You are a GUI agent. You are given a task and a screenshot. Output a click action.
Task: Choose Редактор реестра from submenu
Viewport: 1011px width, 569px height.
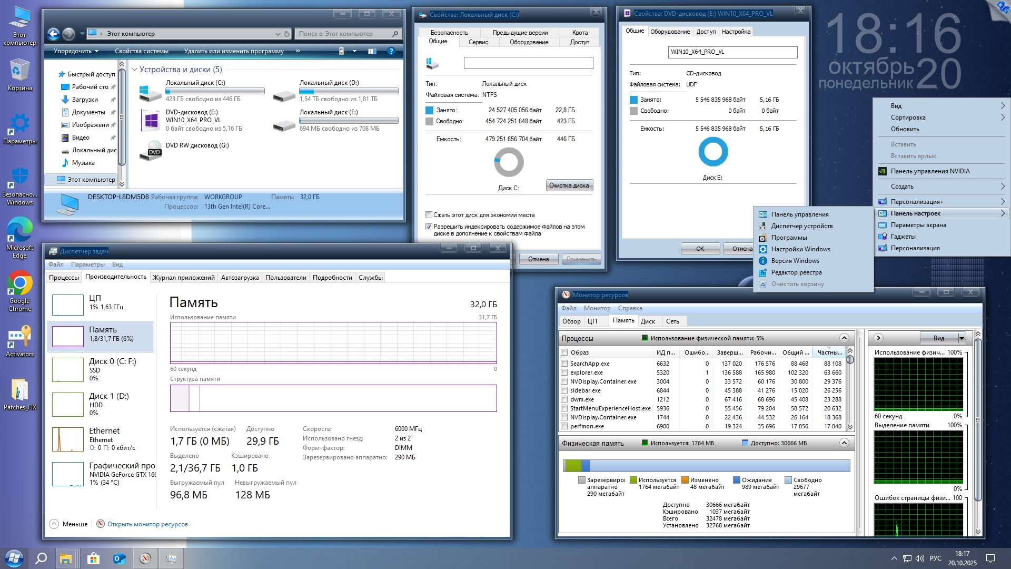[796, 272]
